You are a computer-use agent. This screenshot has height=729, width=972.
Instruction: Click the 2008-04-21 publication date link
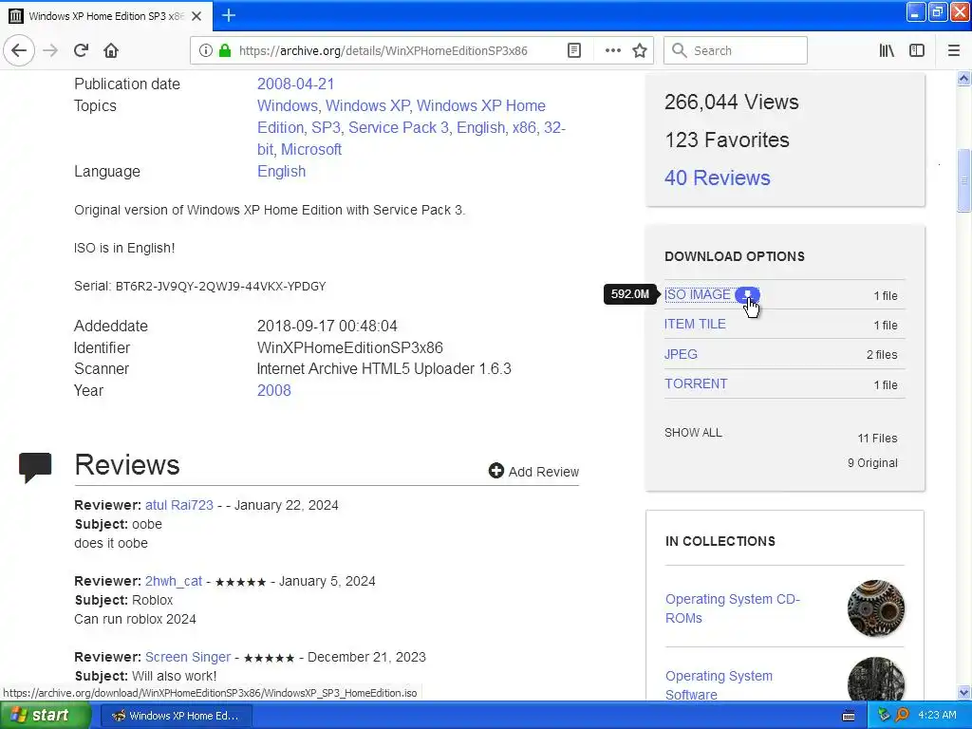click(296, 84)
